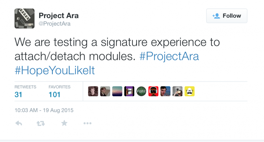View the 101 favorites list

[54, 95]
